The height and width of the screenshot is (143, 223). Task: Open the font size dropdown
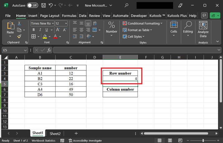(66, 23)
